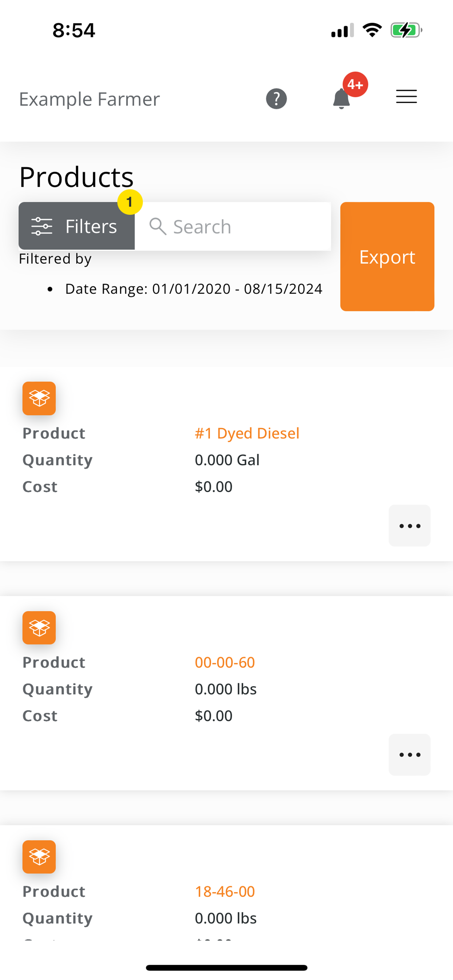
Task: Tap the yellow active filter count badge
Action: tap(130, 202)
